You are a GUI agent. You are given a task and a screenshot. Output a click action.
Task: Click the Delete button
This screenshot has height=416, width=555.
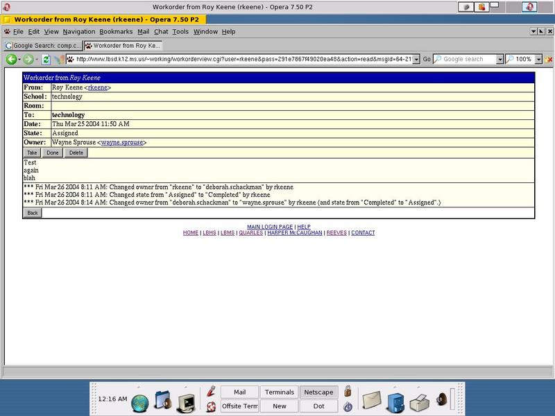point(76,153)
